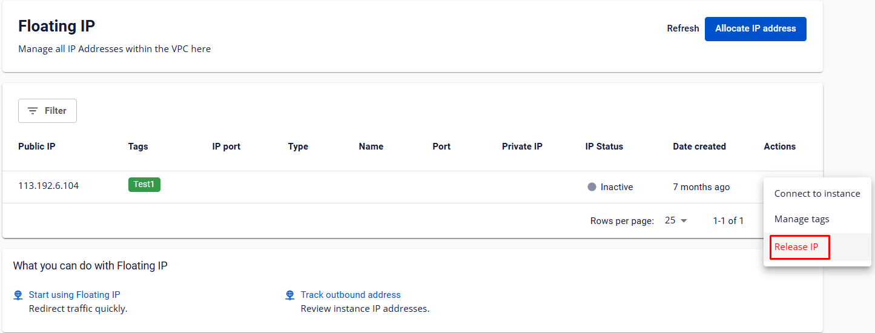The height and width of the screenshot is (333, 875).
Task: Open the Rows per page dropdown arrow
Action: coord(684,221)
